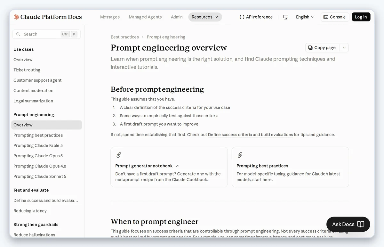Click the Prompt engineering overview title
The width and height of the screenshot is (384, 247).
coord(169,48)
